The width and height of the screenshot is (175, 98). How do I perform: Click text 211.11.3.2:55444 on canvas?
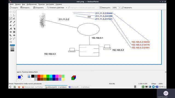click(104, 13)
